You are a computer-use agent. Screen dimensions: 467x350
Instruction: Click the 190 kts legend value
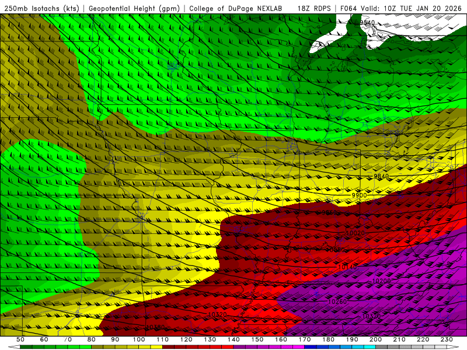pos(352,339)
